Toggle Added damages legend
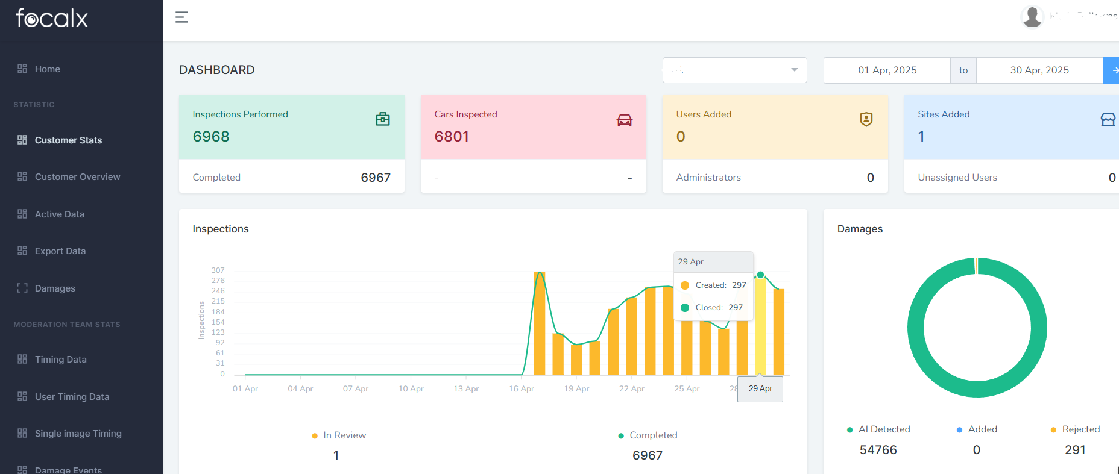 977,429
